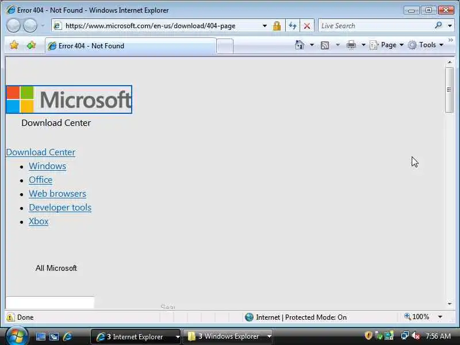Click the Print icon
This screenshot has height=345, width=460.
[x=351, y=45]
